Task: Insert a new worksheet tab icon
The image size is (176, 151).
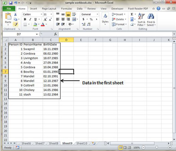Action: (x=94, y=143)
